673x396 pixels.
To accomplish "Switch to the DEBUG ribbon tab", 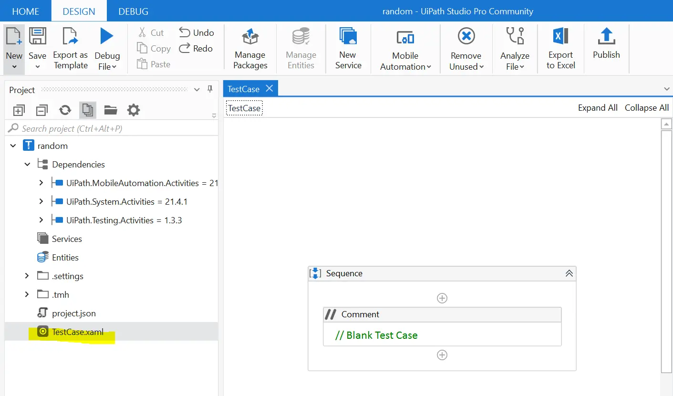I will pyautogui.click(x=133, y=11).
